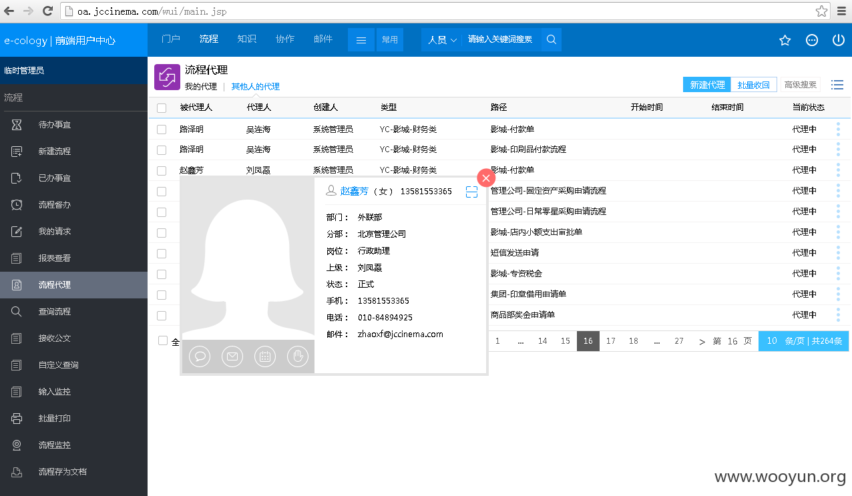
Task: Reload the page with the refresh icon
Action: (x=47, y=11)
